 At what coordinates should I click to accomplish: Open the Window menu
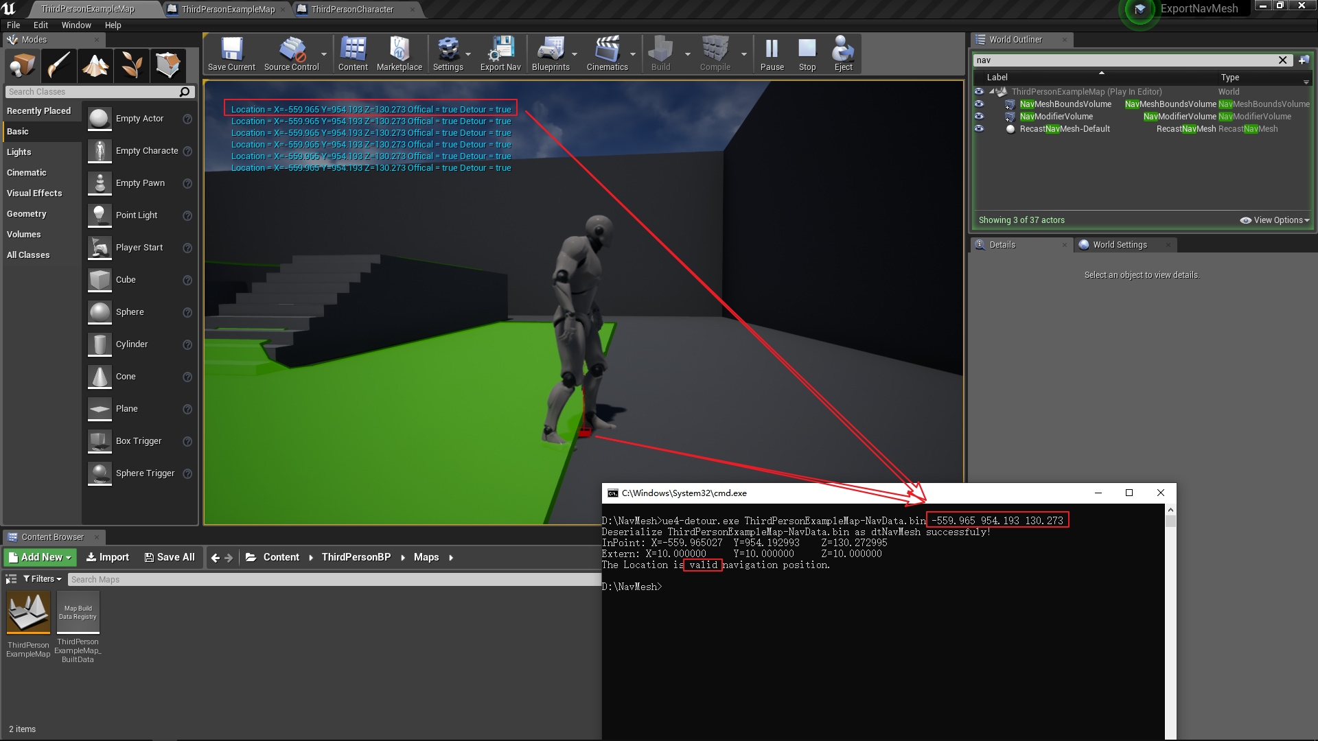click(x=76, y=25)
